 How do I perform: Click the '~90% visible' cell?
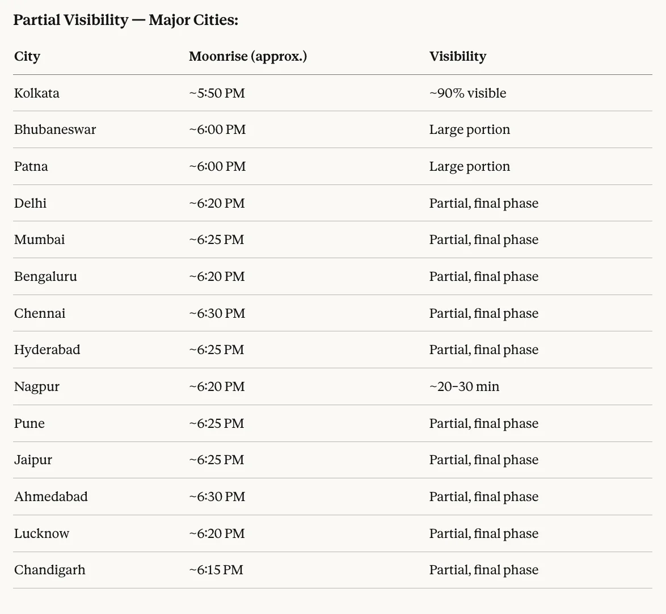[x=467, y=93]
